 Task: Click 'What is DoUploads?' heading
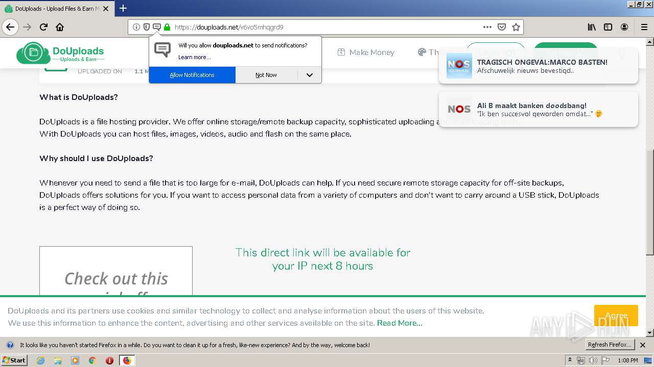pos(79,97)
